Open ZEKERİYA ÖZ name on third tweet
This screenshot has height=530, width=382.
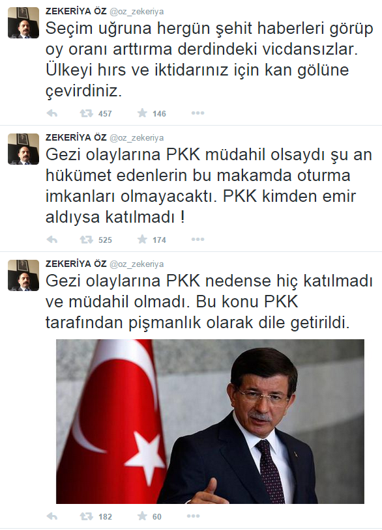coord(76,264)
